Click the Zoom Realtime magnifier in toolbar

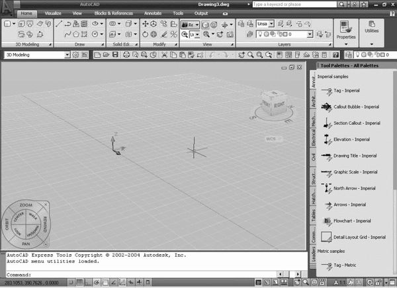coord(250,55)
